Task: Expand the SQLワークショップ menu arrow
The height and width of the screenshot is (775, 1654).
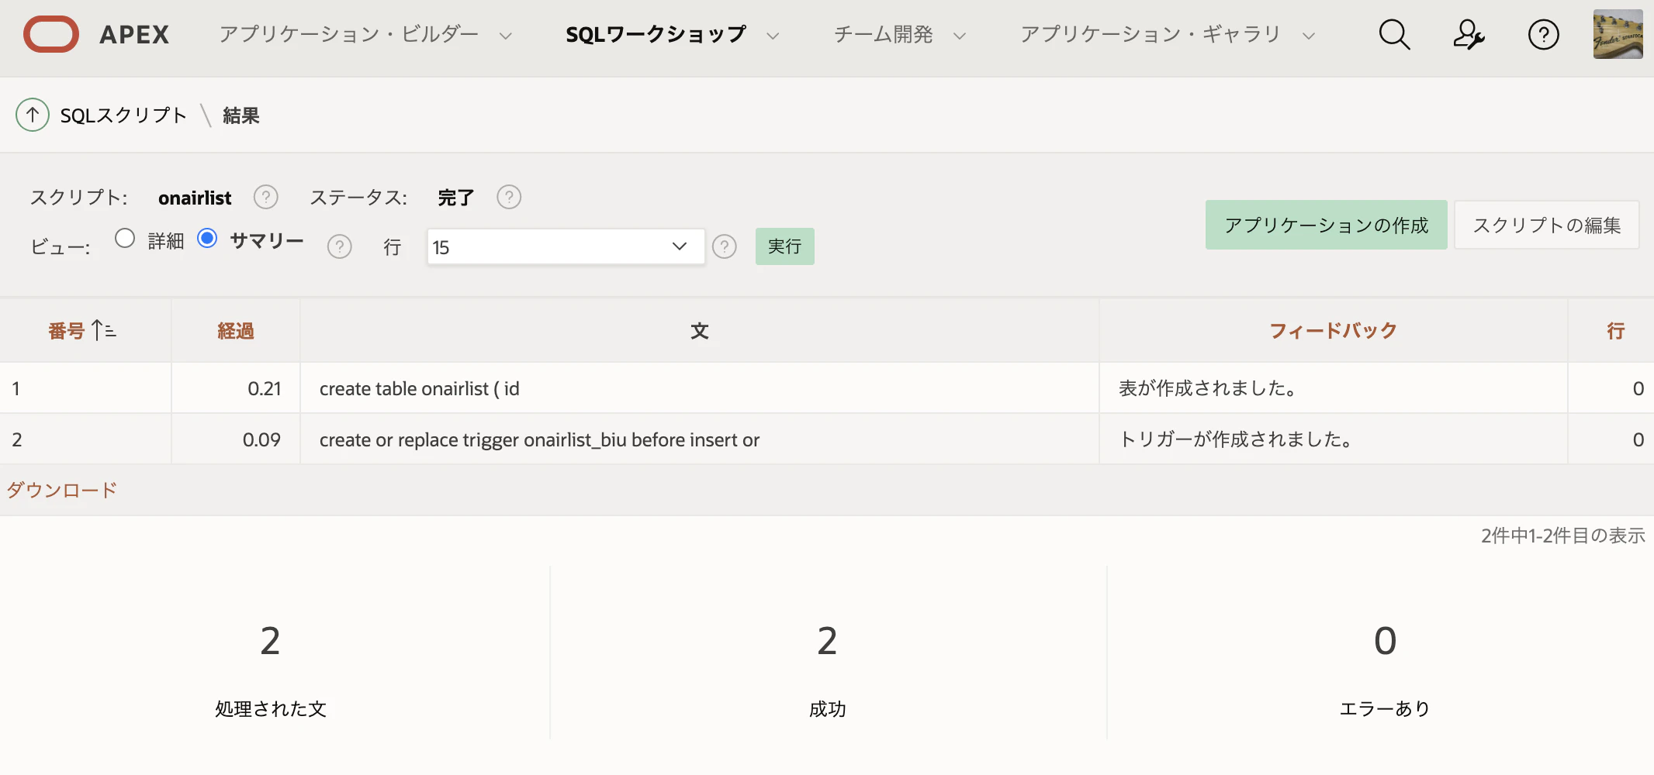Action: coord(772,36)
